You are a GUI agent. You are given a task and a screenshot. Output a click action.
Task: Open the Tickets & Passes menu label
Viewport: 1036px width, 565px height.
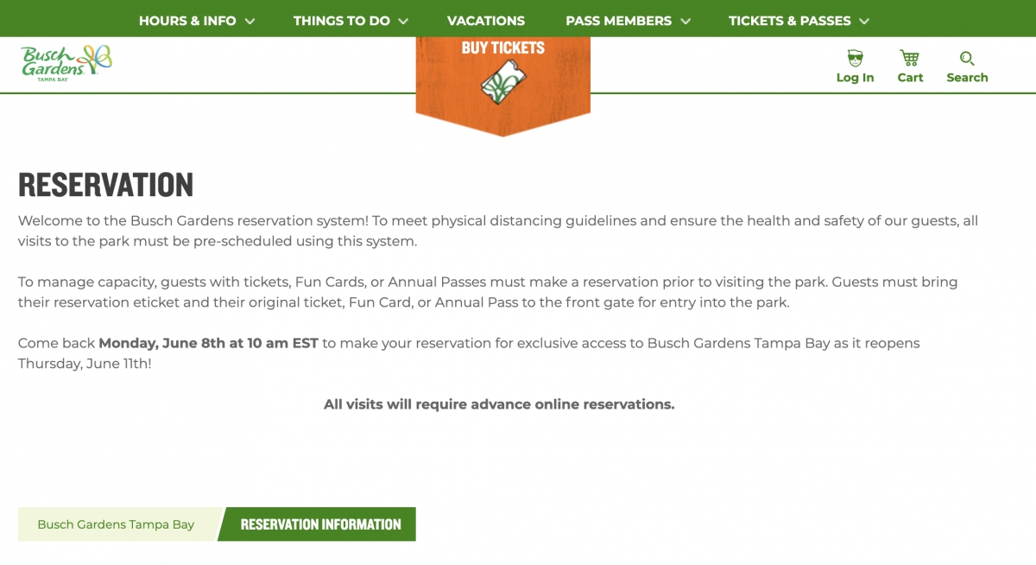(790, 21)
